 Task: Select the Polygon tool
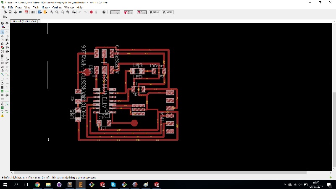(7, 87)
